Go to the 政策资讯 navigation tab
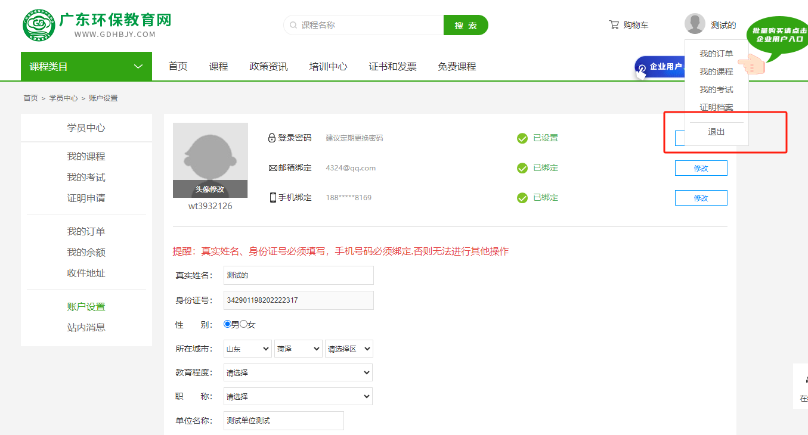808x435 pixels. (268, 67)
